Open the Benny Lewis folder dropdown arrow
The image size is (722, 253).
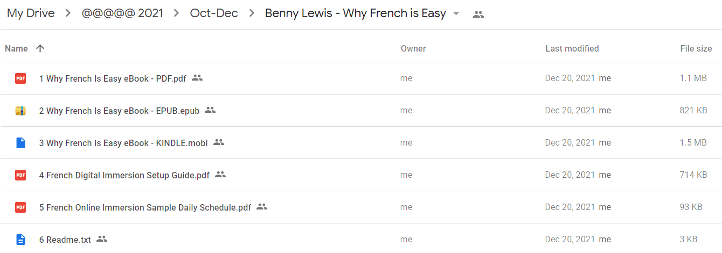456,14
